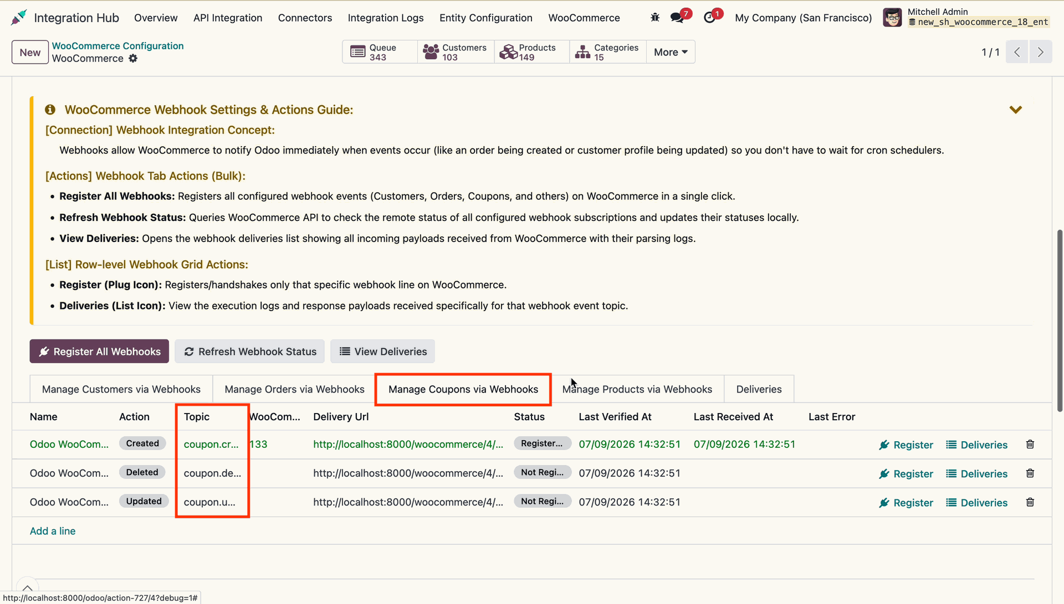Register the Created coupon webhook
The image size is (1064, 604).
(906, 445)
